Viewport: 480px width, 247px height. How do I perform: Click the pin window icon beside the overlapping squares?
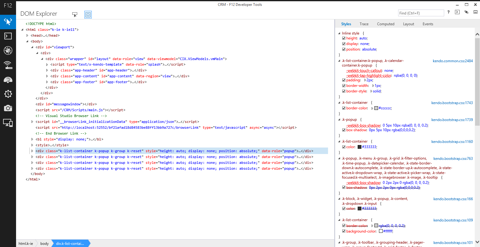coord(475,12)
